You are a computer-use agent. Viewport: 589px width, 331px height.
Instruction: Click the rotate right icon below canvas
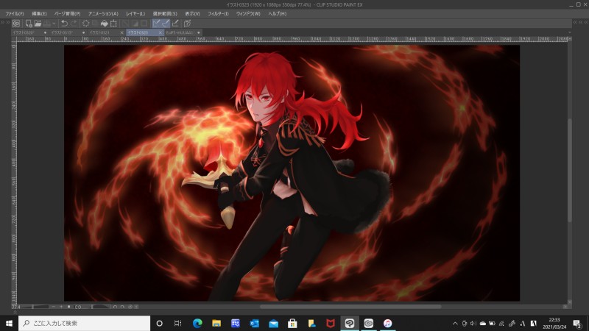pyautogui.click(x=122, y=307)
